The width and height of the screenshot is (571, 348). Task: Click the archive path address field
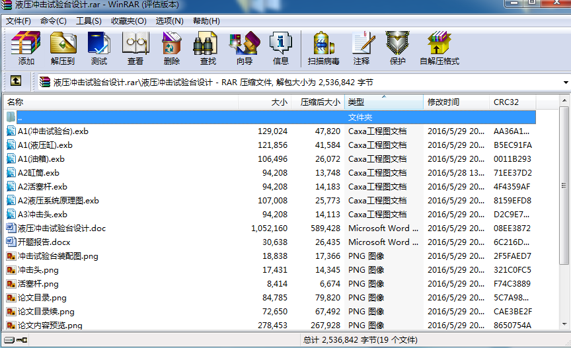(x=299, y=83)
